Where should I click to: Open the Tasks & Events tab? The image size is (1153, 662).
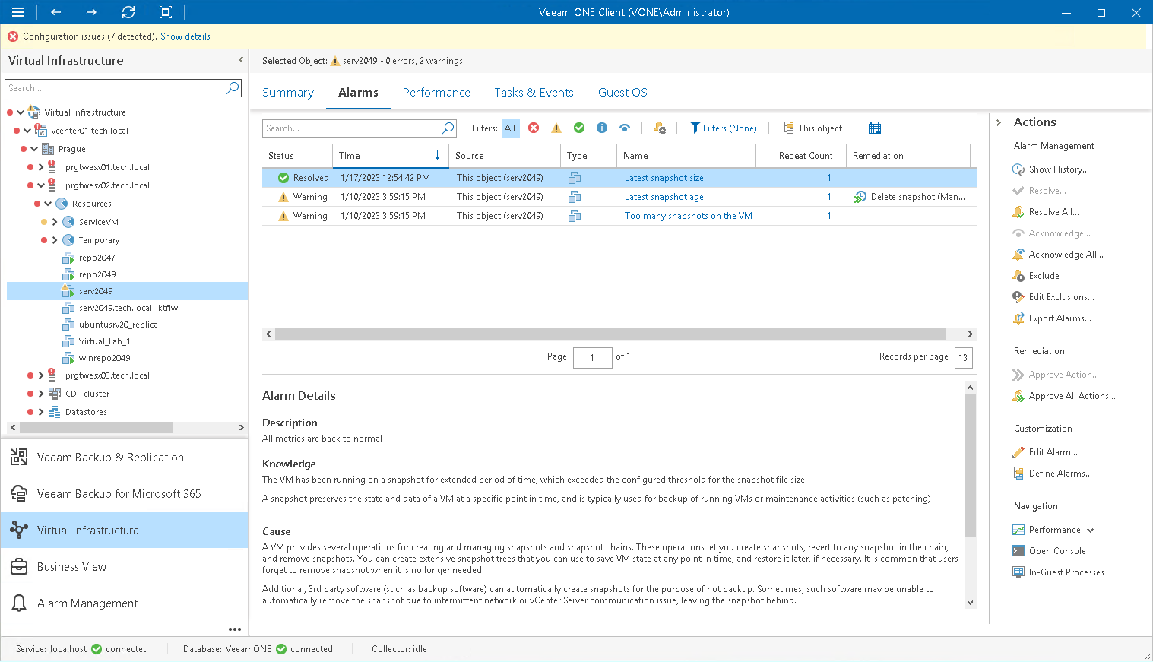[534, 93]
